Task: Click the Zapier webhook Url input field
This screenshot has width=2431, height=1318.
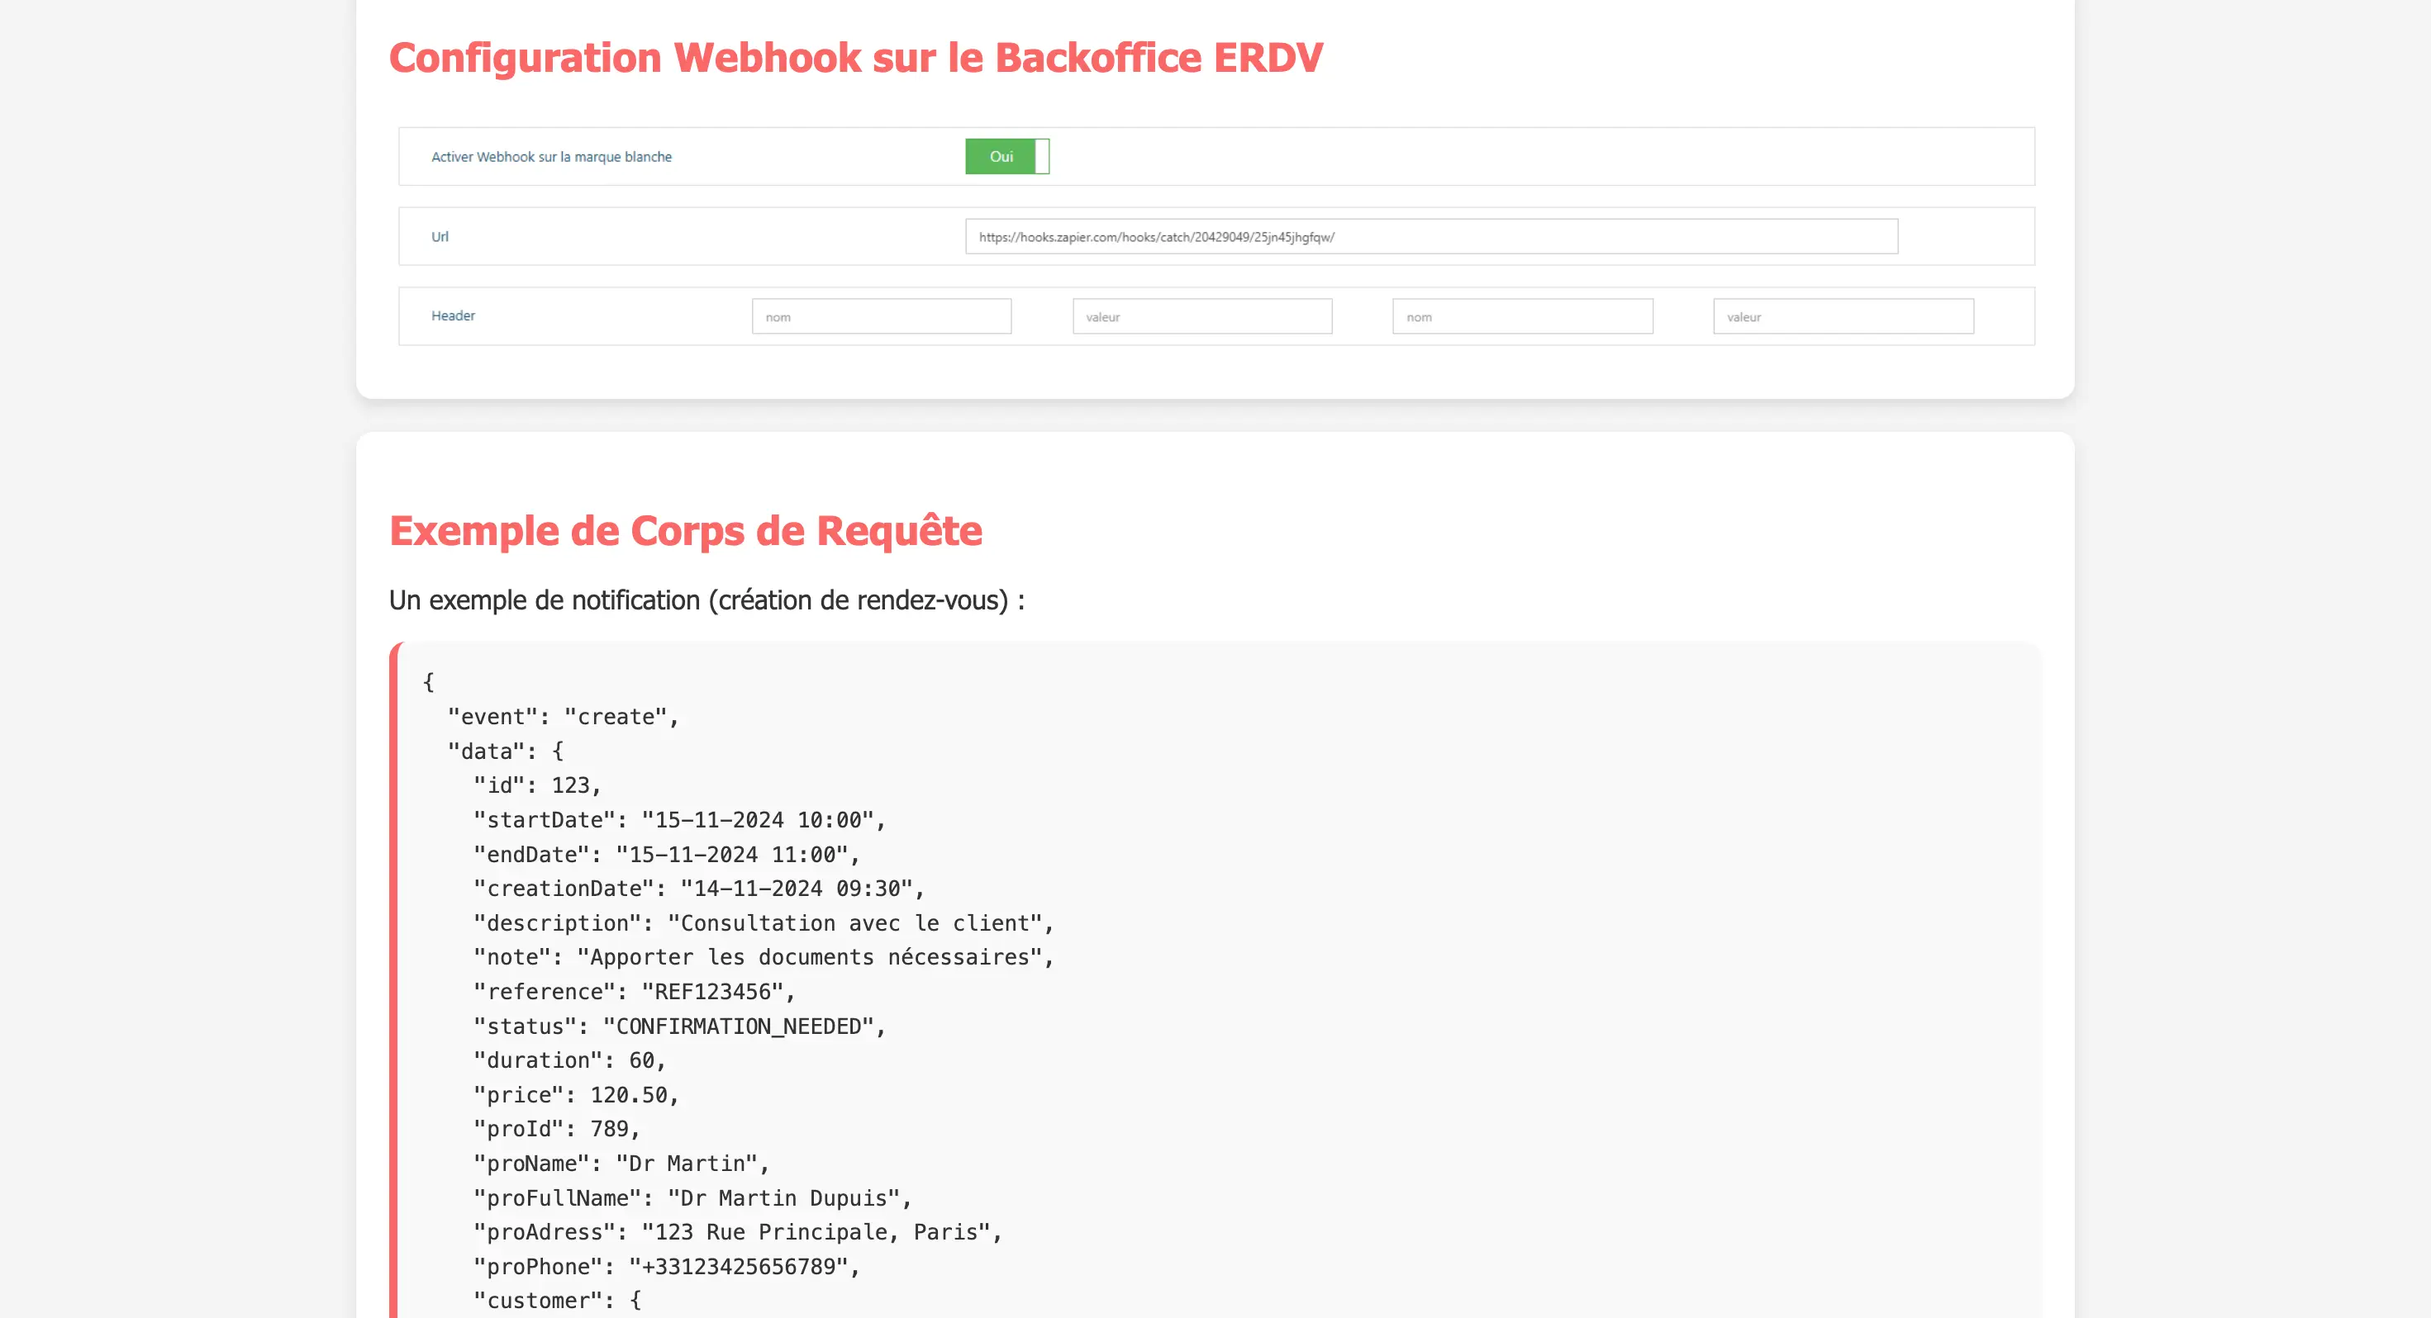Action: coord(1430,237)
